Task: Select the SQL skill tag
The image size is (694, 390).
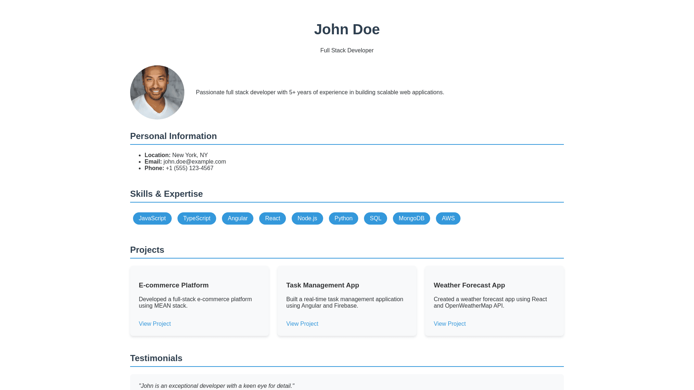Action: 375,218
